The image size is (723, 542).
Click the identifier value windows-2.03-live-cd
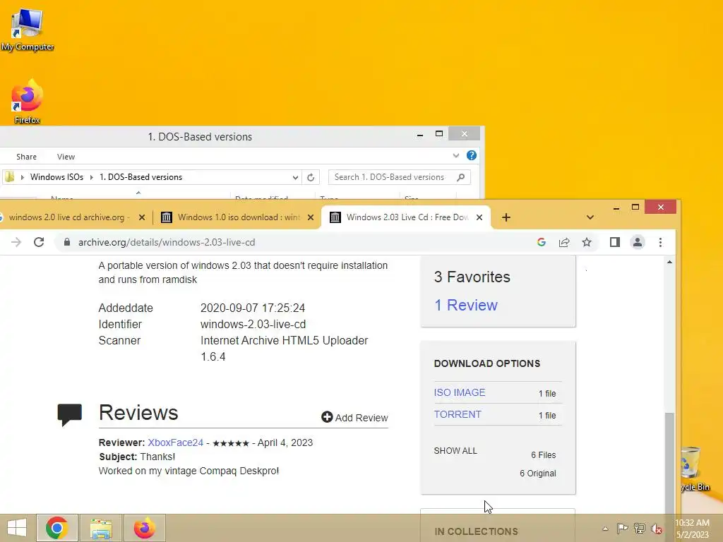(x=253, y=324)
